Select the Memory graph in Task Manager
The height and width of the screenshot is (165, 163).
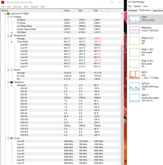(x=135, y=30)
